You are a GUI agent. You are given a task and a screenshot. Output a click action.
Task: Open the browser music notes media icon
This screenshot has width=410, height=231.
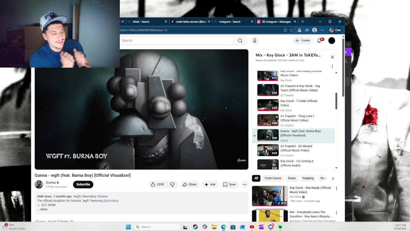[299, 30]
